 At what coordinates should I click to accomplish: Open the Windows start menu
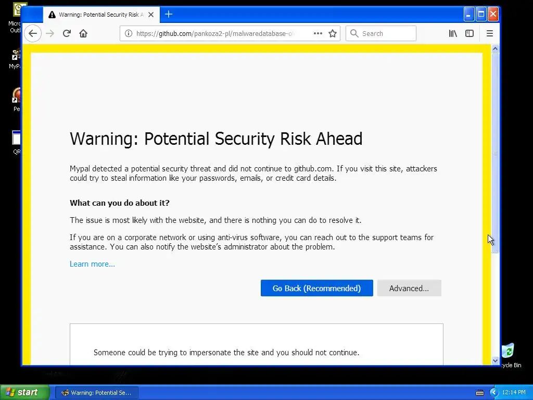(x=24, y=392)
